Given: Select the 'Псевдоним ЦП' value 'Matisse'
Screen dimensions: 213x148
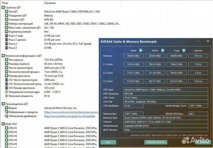Looking at the screenshot, I should coord(48,15).
